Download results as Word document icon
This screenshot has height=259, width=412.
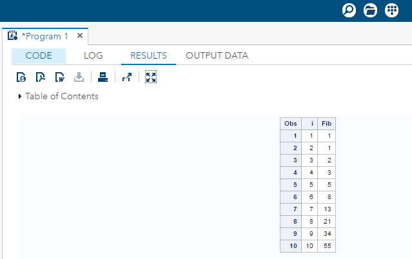(60, 77)
